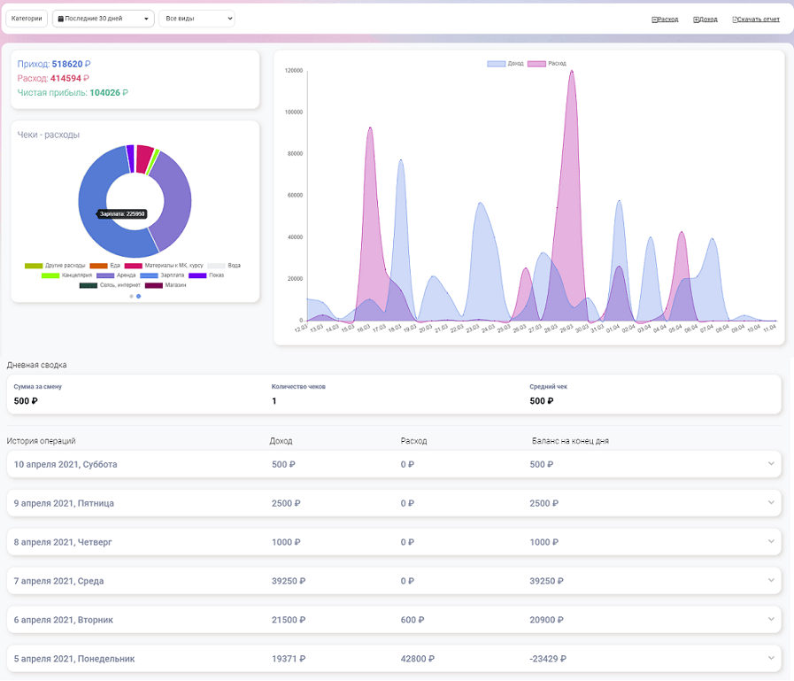The height and width of the screenshot is (681, 794).
Task: Select the second donut chart slide dot
Action: point(138,296)
